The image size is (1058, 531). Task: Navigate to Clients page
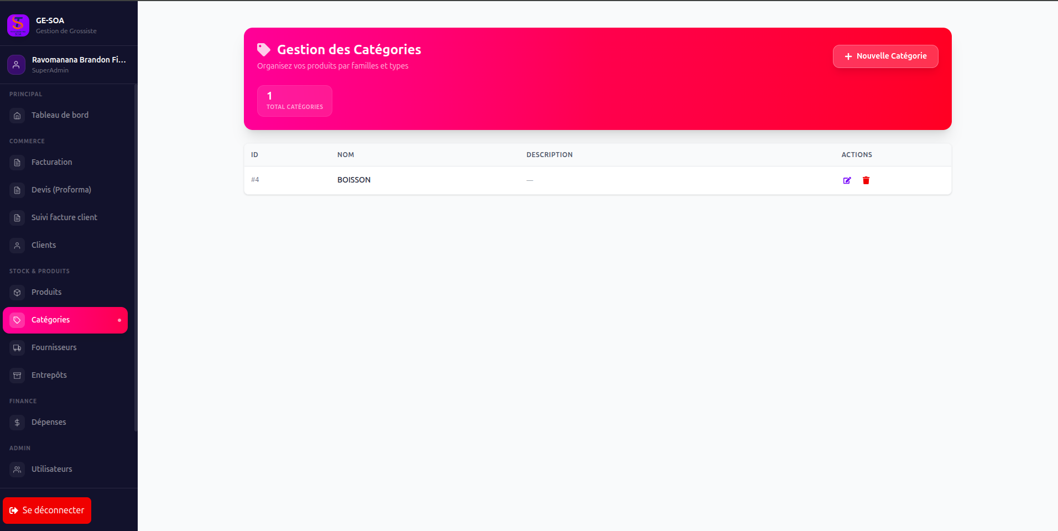tap(65, 245)
